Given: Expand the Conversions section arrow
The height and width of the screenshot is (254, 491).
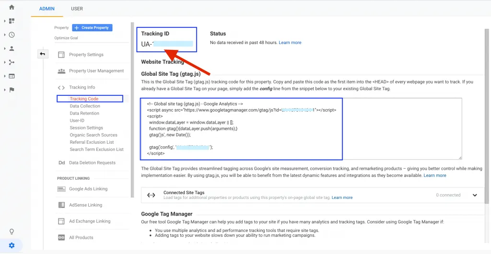Looking at the screenshot, I should [5, 90].
